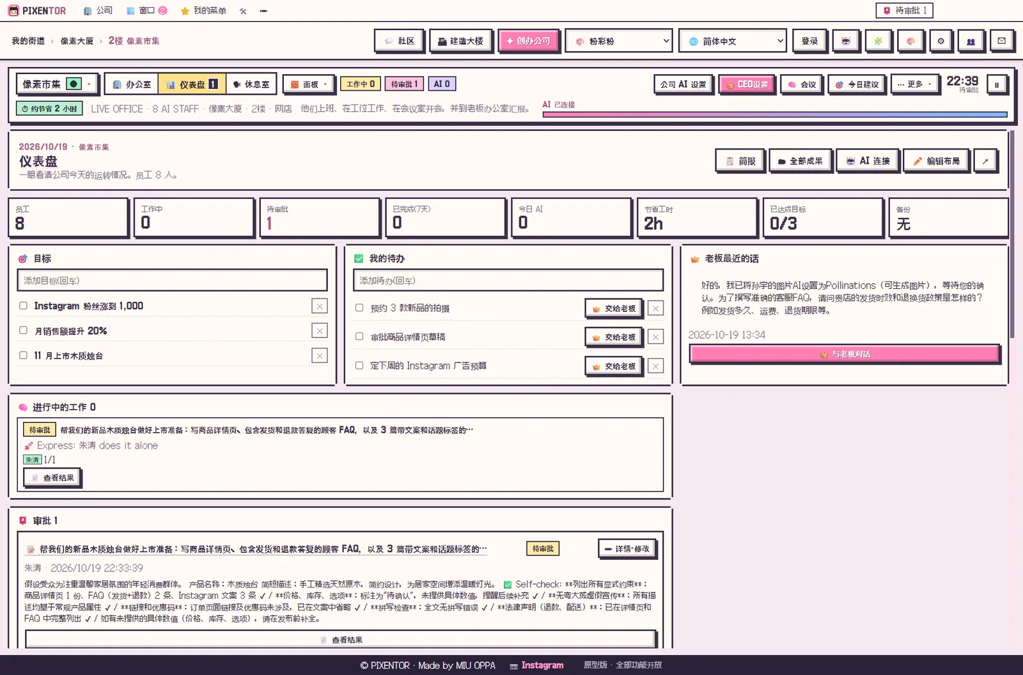The width and height of the screenshot is (1023, 675).
Task: Delete todo 定下周的 Instagram 广告预算
Action: (655, 366)
